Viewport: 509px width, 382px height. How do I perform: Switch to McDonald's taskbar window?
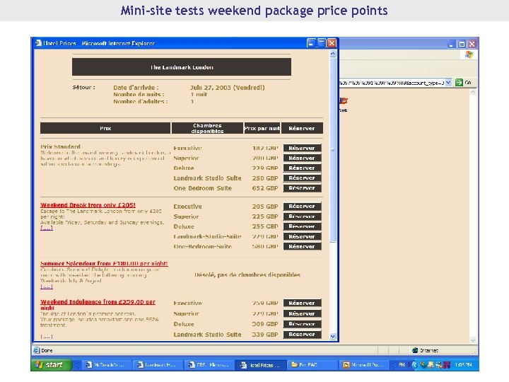[107, 365]
